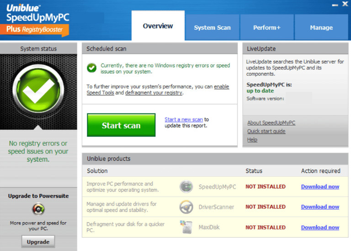This screenshot has height=251, width=351.
Task: Click the NOT INSTALLED status for DriverScanner
Action: click(x=266, y=207)
